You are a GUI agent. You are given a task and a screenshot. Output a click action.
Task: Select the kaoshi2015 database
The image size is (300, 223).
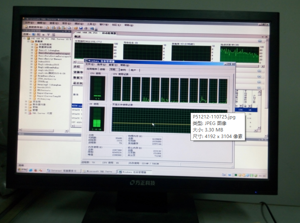pos(44,87)
